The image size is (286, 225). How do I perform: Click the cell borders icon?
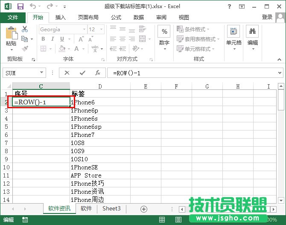pyautogui.click(x=44, y=49)
